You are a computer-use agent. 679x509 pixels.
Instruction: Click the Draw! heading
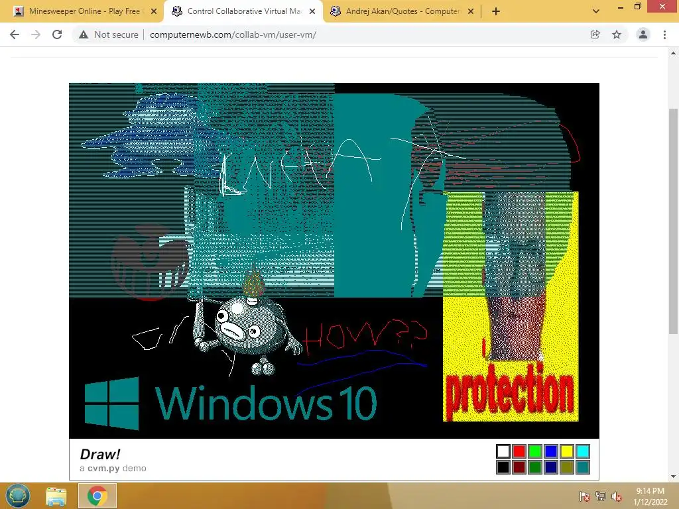[100, 454]
